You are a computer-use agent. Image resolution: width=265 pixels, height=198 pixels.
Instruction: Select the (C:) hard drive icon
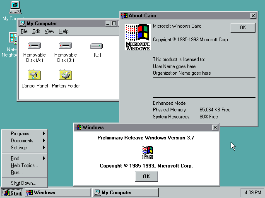click(96, 46)
